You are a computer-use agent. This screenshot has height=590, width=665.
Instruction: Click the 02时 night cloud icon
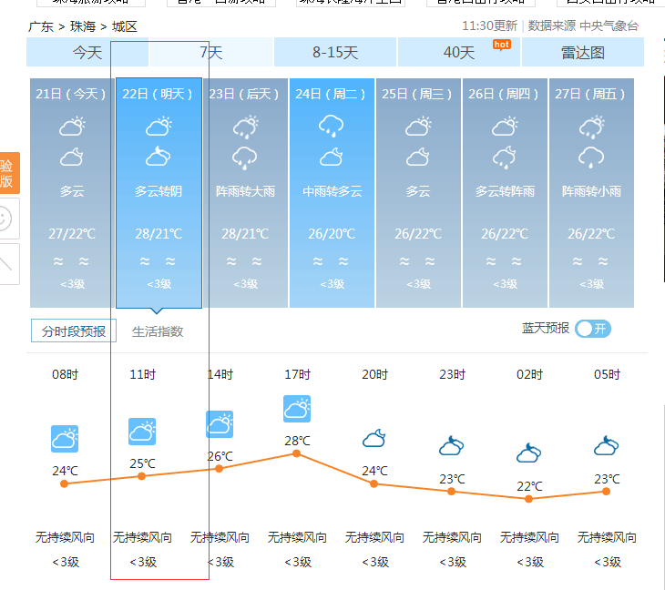[x=529, y=453]
